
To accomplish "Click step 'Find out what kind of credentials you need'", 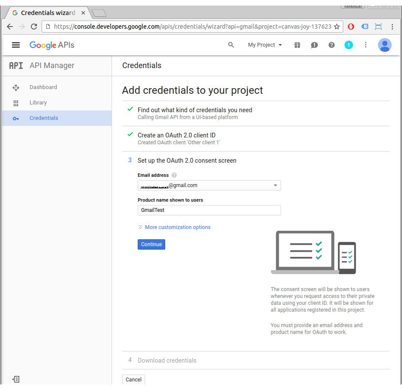I will (195, 110).
